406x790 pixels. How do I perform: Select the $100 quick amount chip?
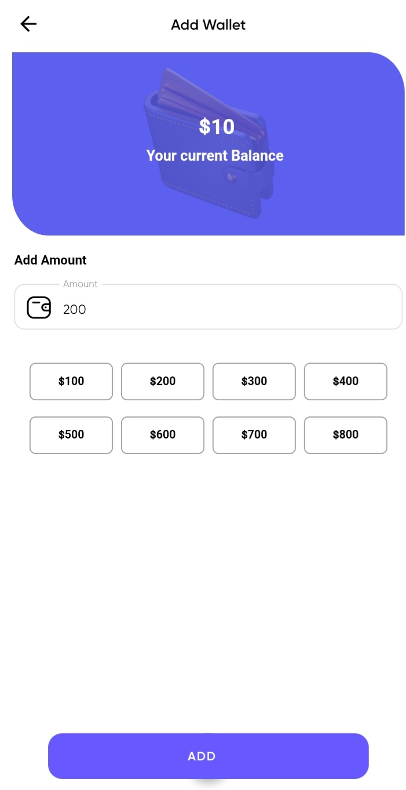[x=71, y=382]
